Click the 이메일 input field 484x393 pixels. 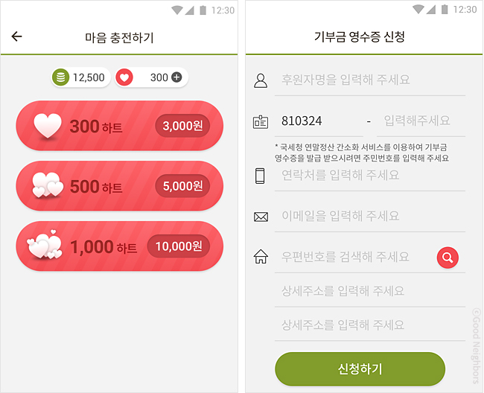tap(369, 216)
